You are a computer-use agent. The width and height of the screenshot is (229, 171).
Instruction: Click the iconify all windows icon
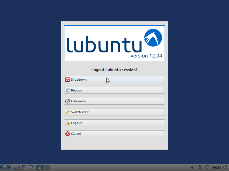[31, 168]
